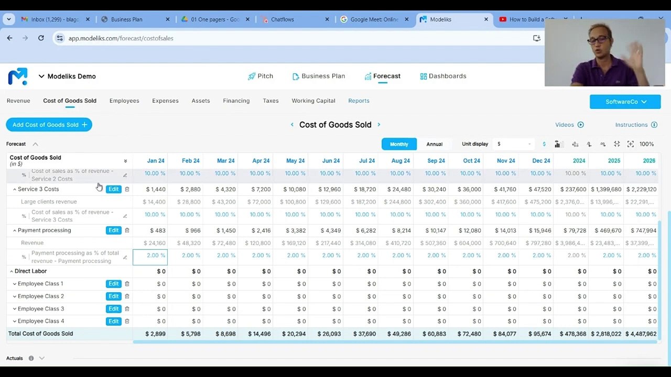Expand the Actuals section chevron
This screenshot has width=671, height=377.
point(42,358)
